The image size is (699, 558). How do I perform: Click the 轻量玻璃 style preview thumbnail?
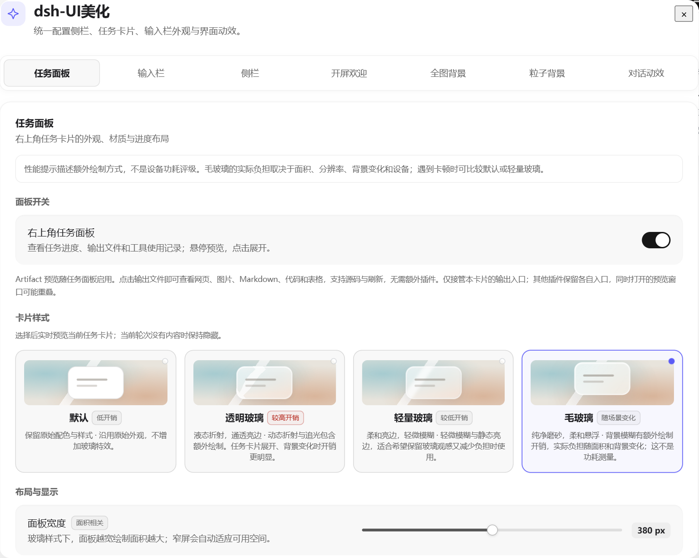tap(433, 382)
